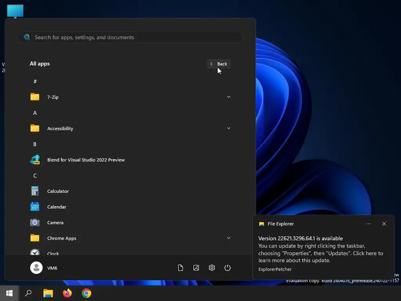
Task: Click the letter B section header
Action: 35,144
